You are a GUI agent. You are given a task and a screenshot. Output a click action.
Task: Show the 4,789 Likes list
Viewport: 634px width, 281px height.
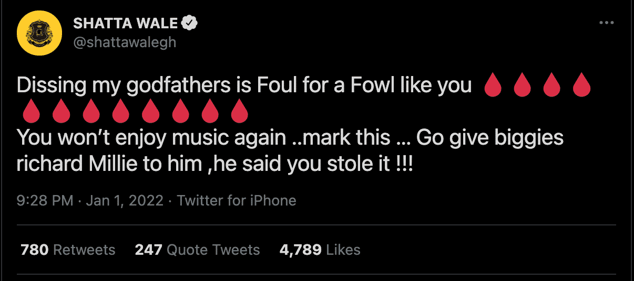[320, 250]
